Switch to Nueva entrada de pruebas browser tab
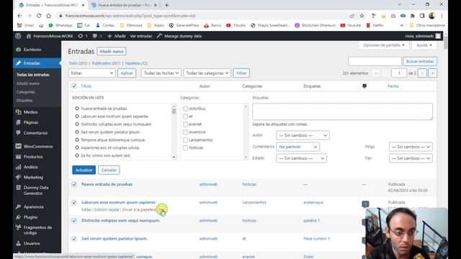This screenshot has width=461, height=259. tap(123, 5)
